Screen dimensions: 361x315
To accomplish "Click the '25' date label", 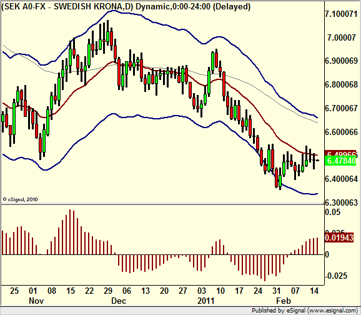I will 14,291.
